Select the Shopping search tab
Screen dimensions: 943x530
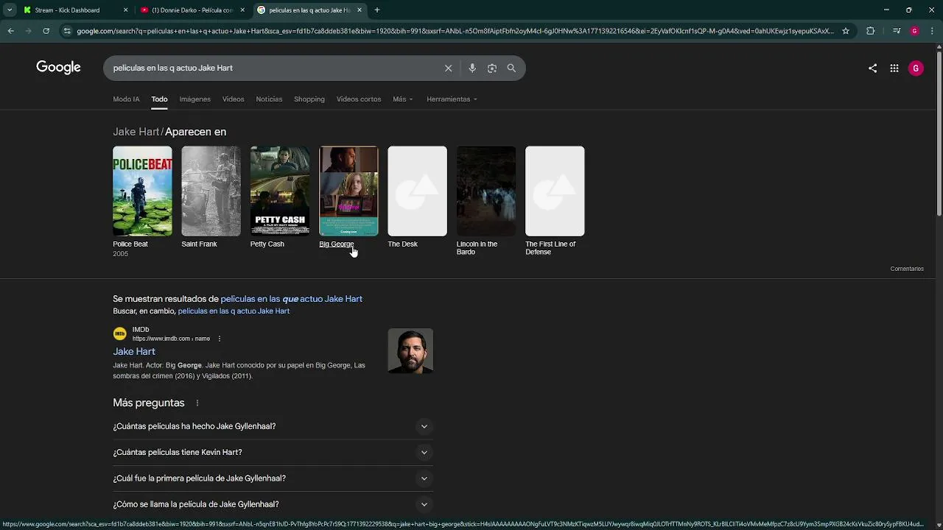coord(309,99)
